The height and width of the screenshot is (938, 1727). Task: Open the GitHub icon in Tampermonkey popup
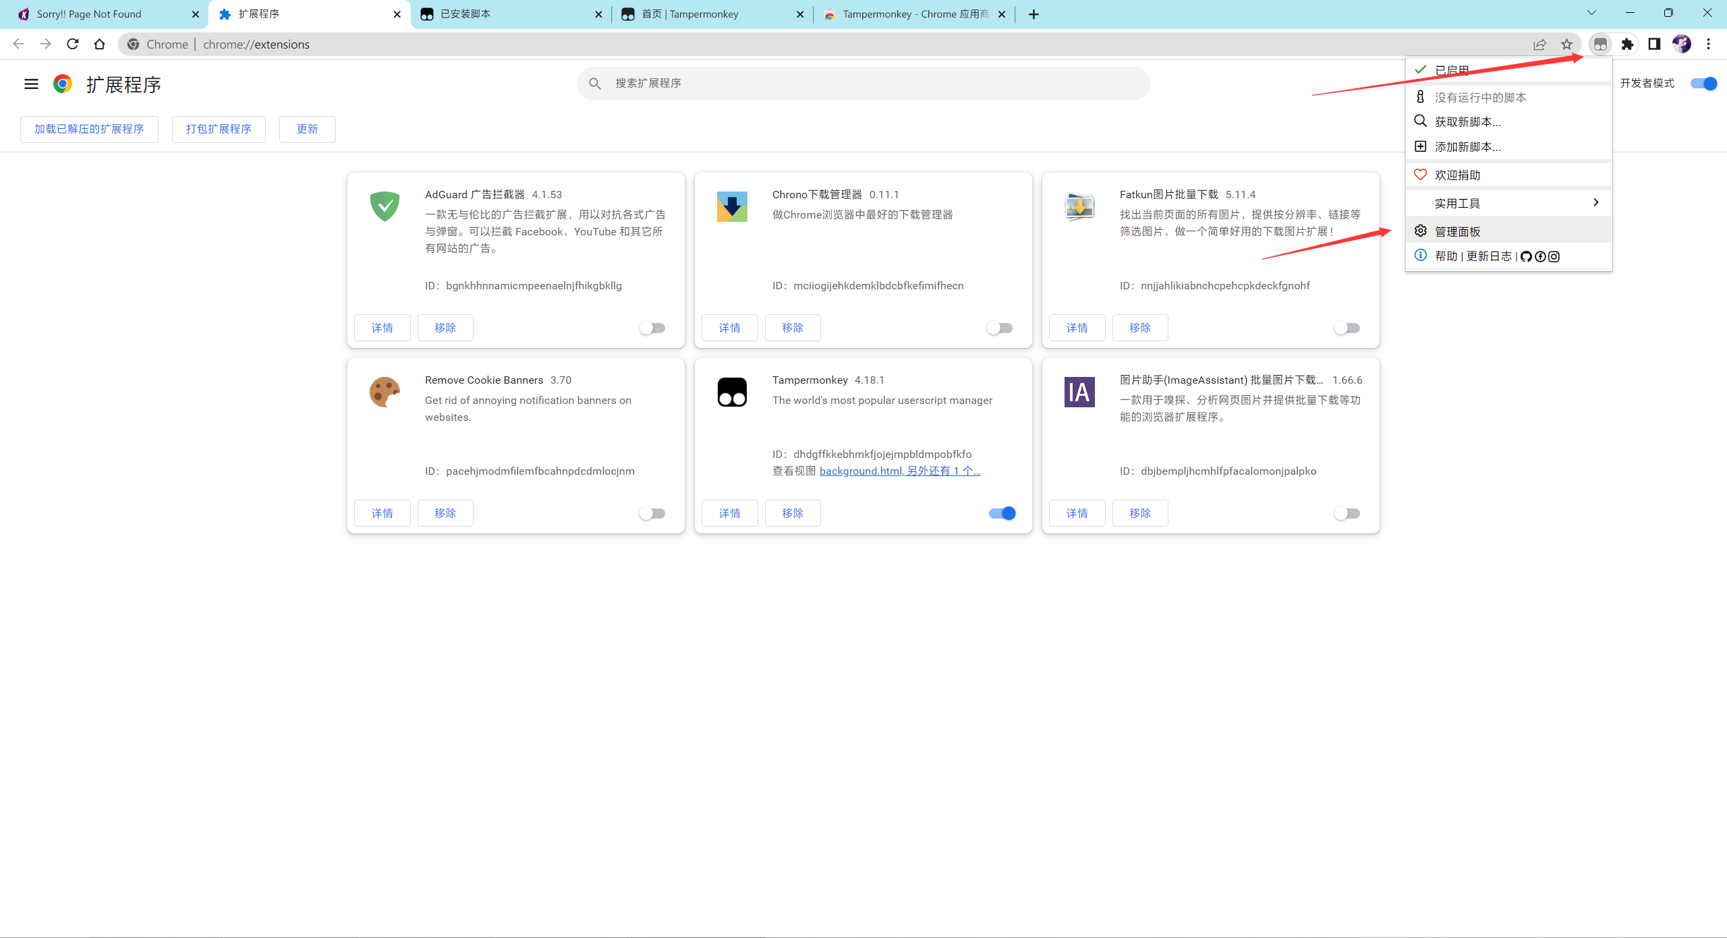(1526, 256)
